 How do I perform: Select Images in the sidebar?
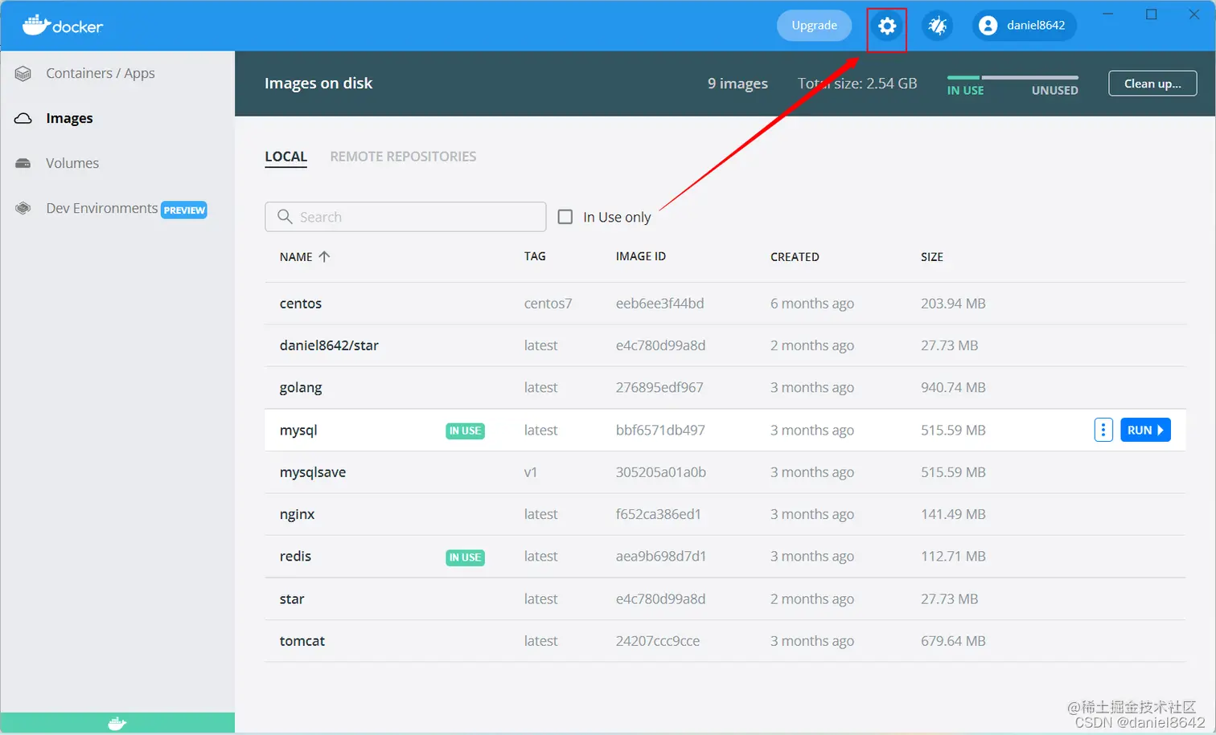coord(69,118)
